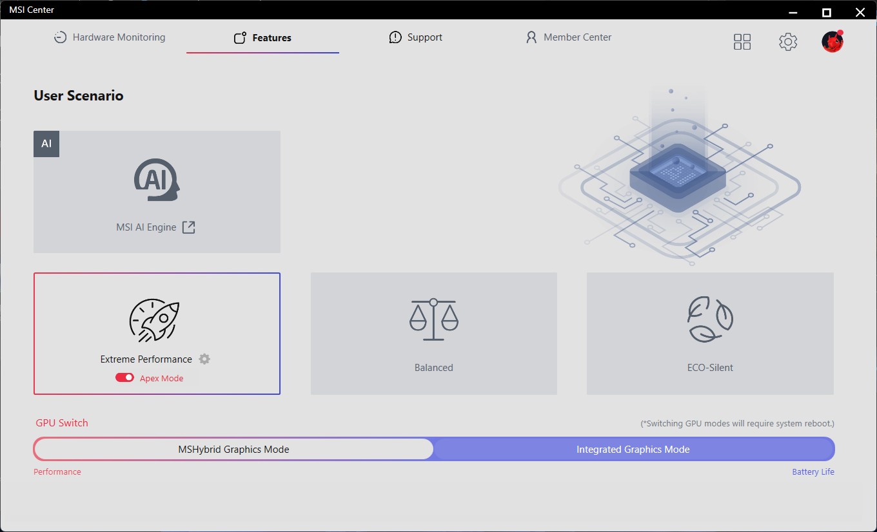
Task: Toggle the Apex Mode switch
Action: [x=124, y=378]
